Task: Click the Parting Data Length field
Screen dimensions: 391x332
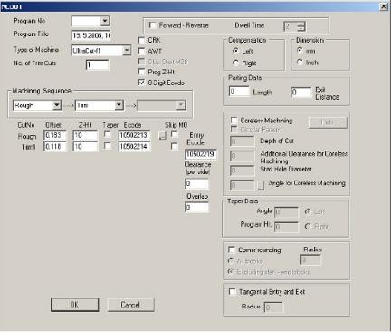Action: pos(239,92)
